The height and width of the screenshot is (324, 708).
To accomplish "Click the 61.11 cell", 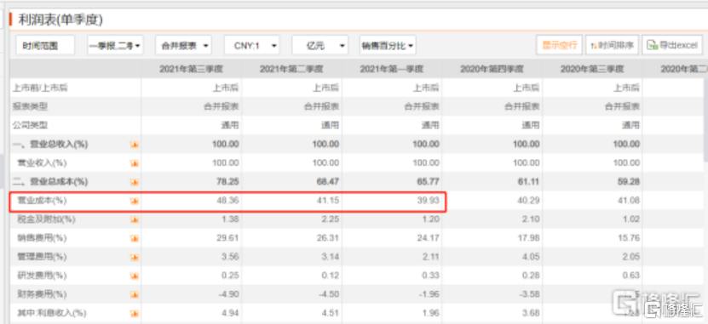I will point(529,182).
